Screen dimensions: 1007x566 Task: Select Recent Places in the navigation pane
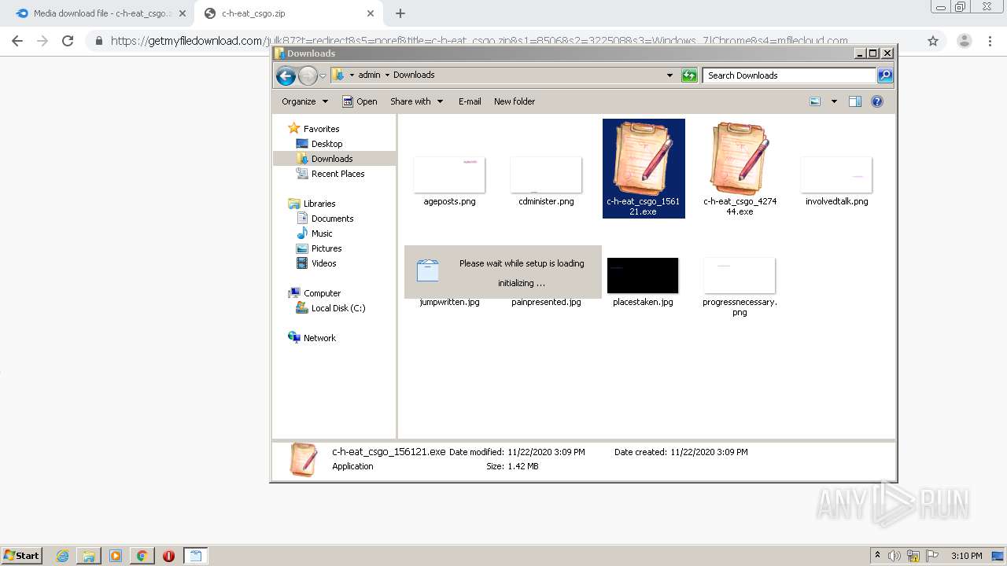(x=330, y=174)
